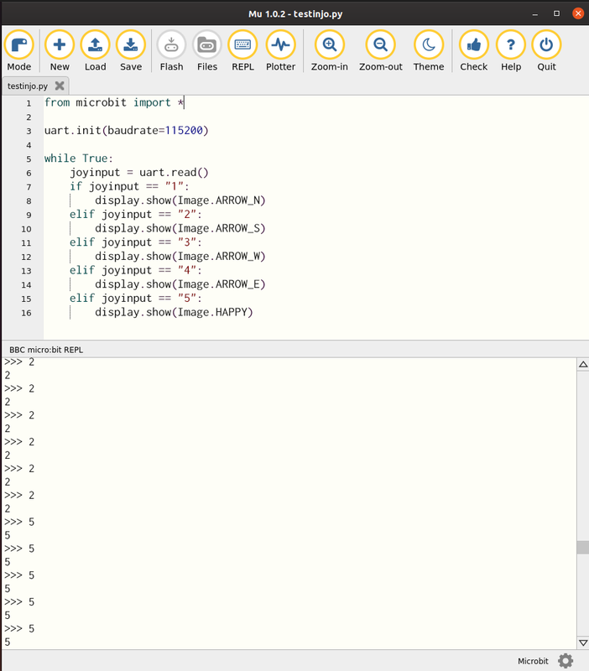Click REPL scrollbar down arrow
Image resolution: width=589 pixels, height=671 pixels.
pyautogui.click(x=583, y=642)
